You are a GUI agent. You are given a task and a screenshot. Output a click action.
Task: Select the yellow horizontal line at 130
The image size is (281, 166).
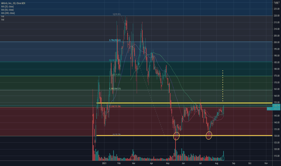click(184, 136)
